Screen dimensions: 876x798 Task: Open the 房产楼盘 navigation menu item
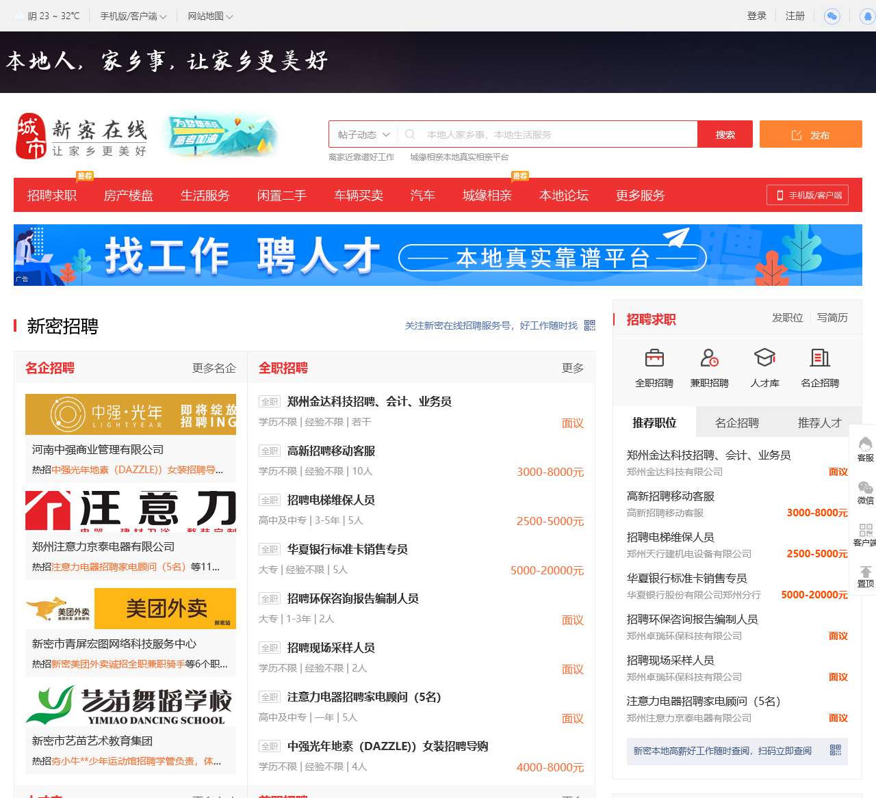tap(128, 195)
